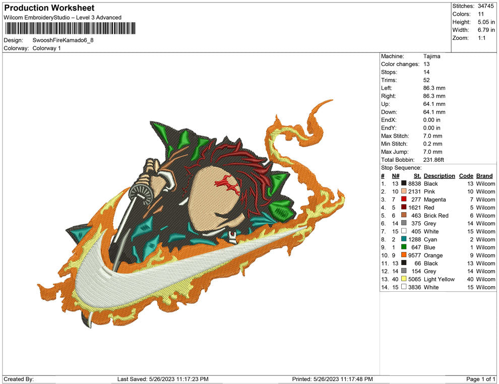The width and height of the screenshot is (499, 384).
Task: Pick the Brick Red color swatch
Action: tap(404, 215)
